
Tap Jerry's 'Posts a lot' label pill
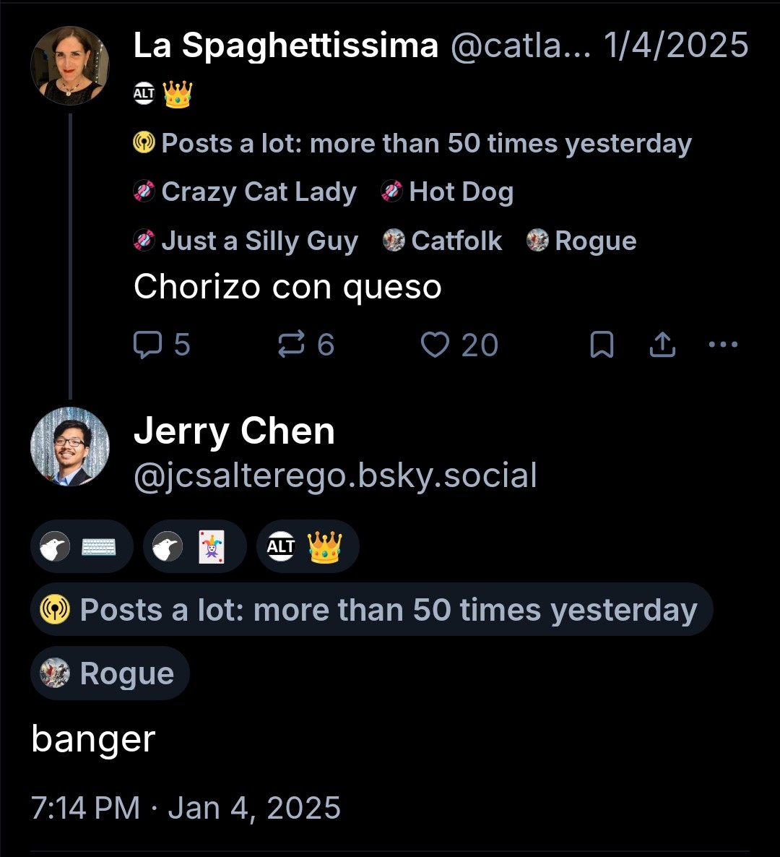click(371, 610)
